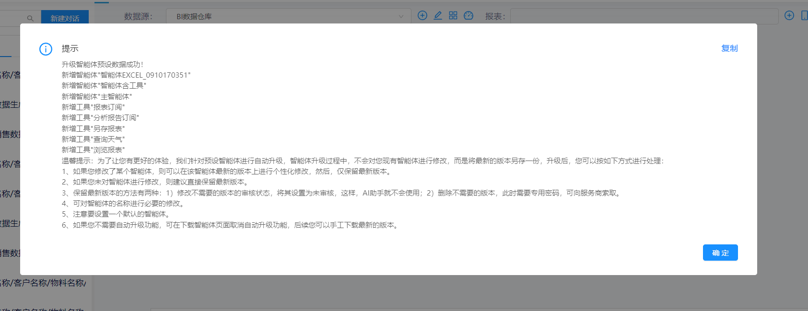Screen dimensions: 808x311
Task: Click the line 新增智能体"智能体含工具"
Action: (x=104, y=85)
